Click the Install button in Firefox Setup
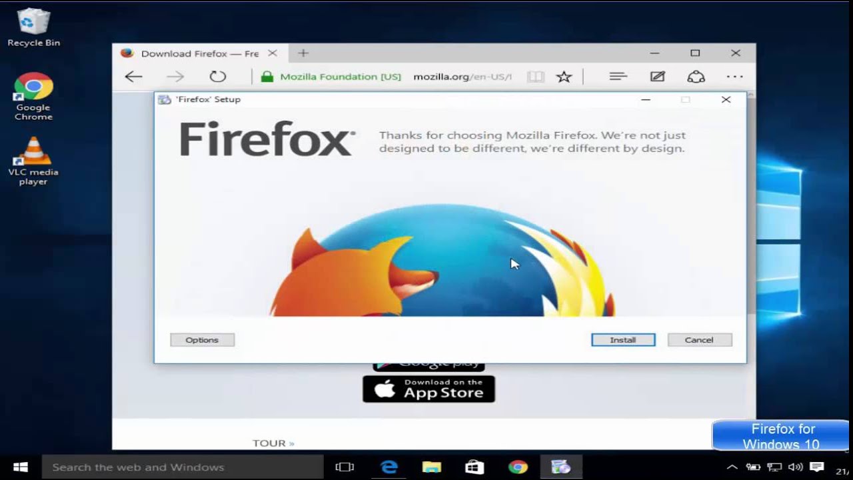The image size is (853, 480). [x=623, y=340]
